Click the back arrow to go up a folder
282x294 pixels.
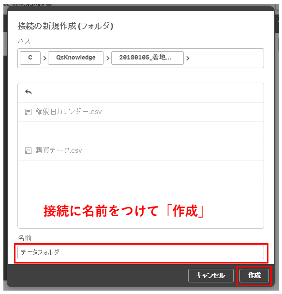click(x=29, y=92)
